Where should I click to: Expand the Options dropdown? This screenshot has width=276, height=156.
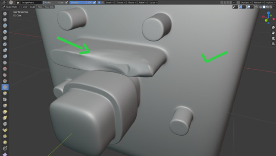271,3
